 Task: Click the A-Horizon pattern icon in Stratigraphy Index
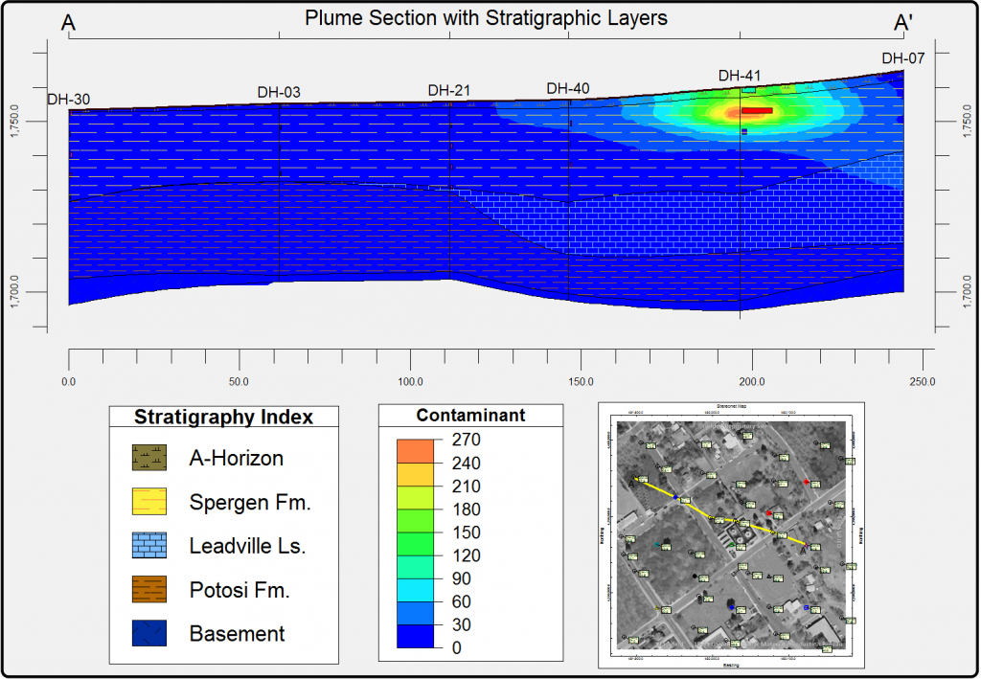149,458
